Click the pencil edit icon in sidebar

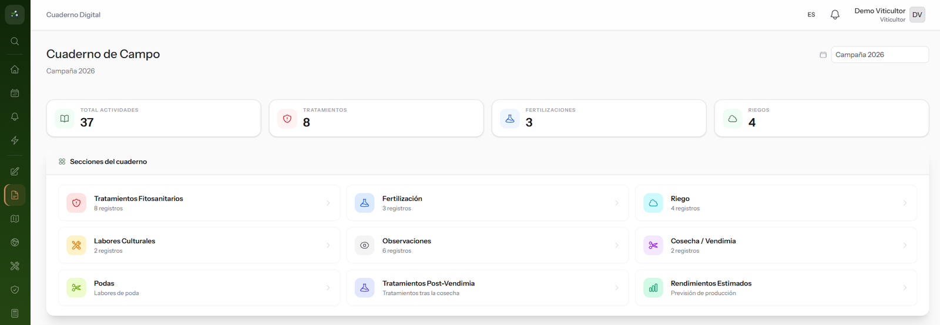(x=15, y=172)
